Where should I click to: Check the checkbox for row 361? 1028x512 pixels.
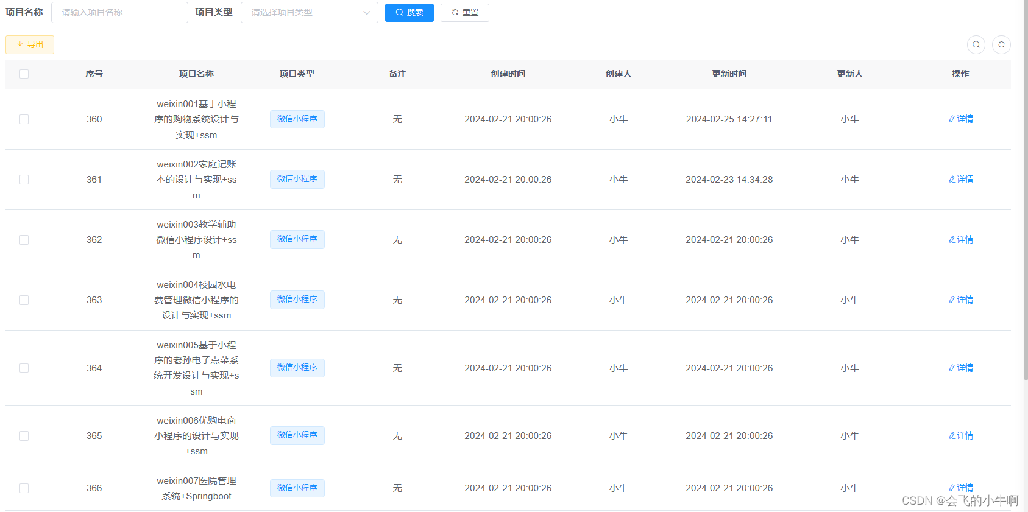pyautogui.click(x=24, y=180)
